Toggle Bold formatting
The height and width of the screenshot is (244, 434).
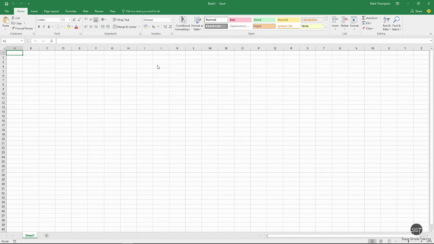39,27
